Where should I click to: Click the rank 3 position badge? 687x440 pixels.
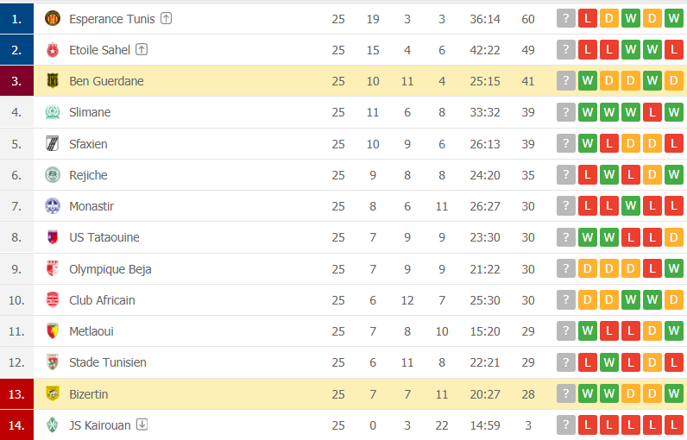[16, 81]
